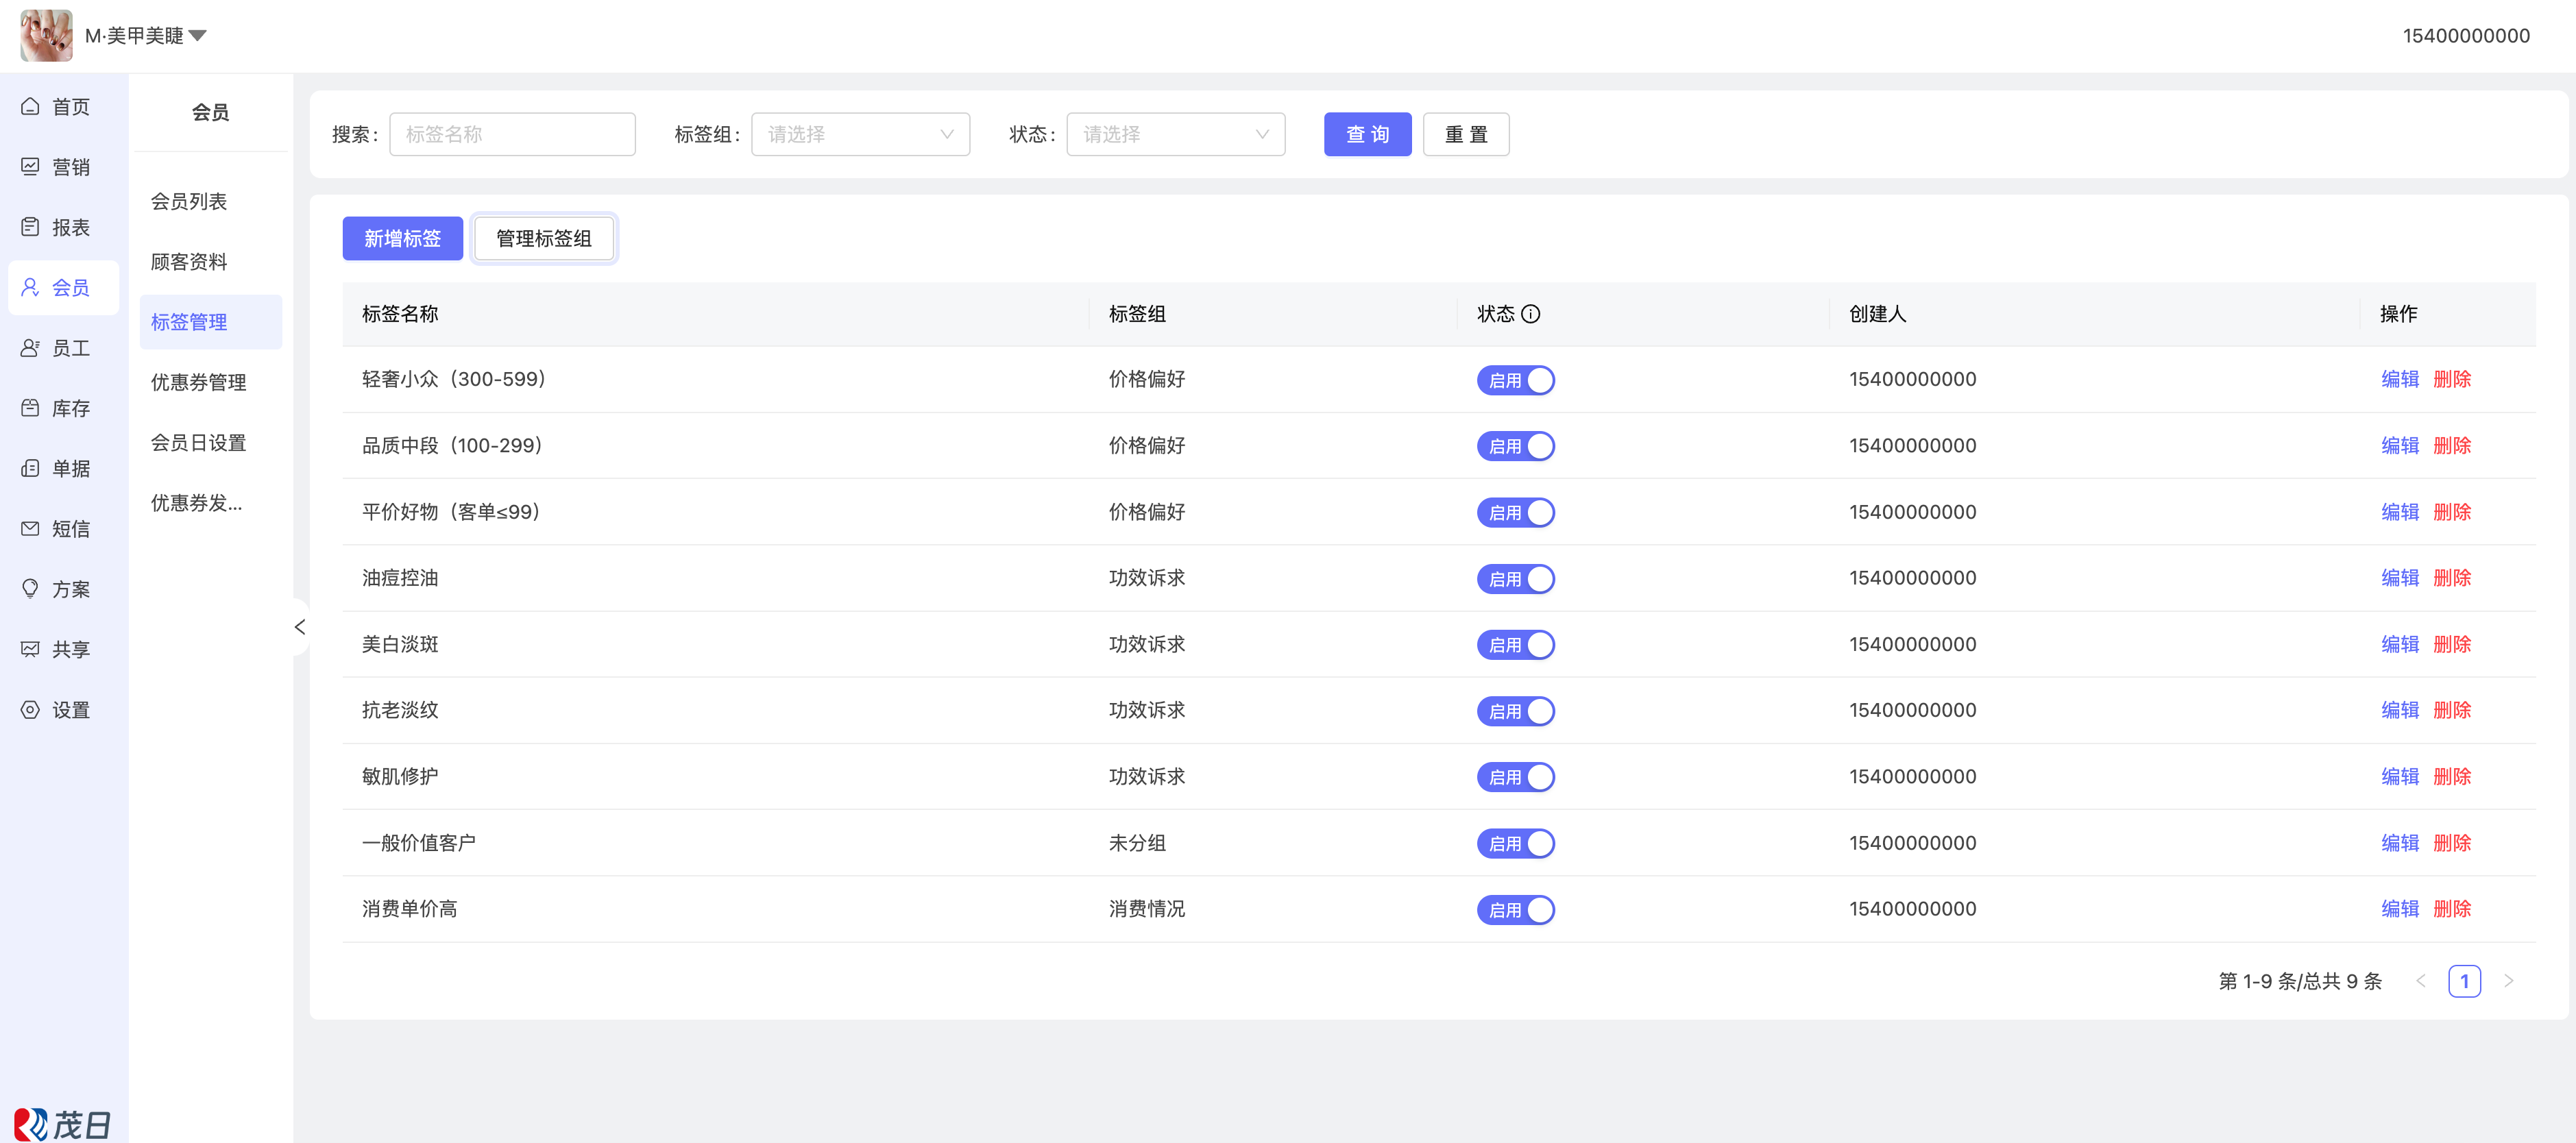Click the SMS (短信) envelope icon
This screenshot has height=1143, width=2576.
coord(31,528)
